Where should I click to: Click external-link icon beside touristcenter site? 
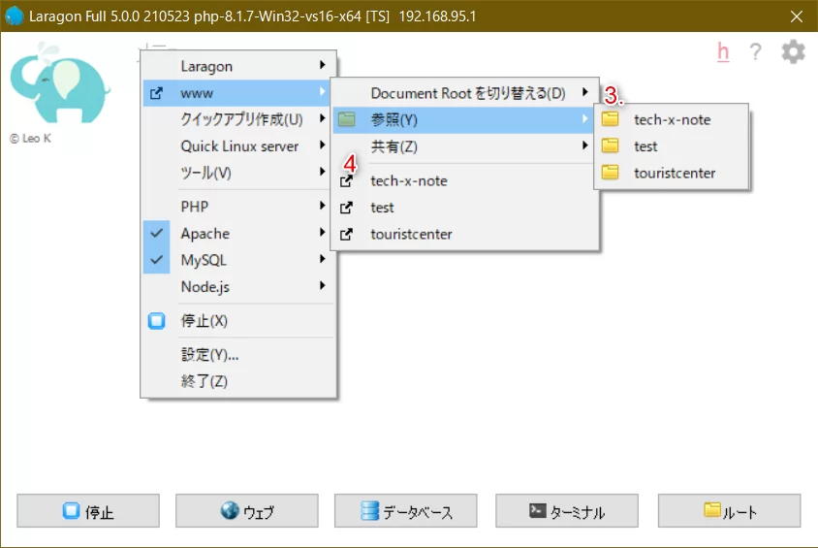(x=346, y=235)
